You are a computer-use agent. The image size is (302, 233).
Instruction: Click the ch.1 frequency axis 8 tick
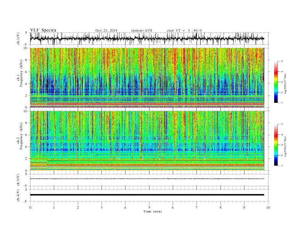coord(27,60)
